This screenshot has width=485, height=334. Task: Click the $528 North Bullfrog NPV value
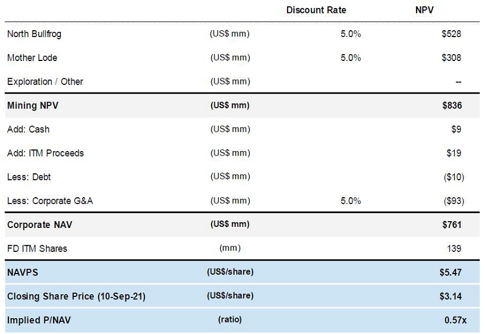point(451,34)
